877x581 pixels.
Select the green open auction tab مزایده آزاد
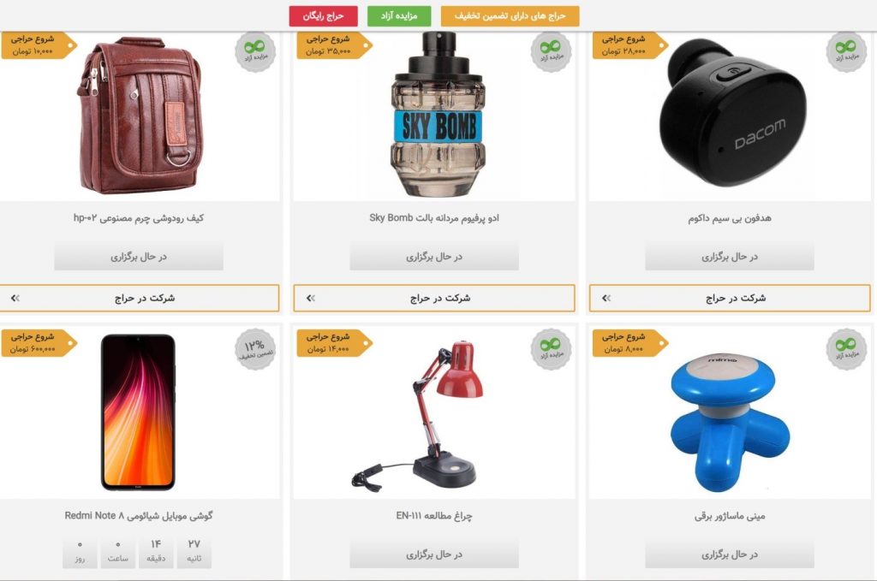399,16
